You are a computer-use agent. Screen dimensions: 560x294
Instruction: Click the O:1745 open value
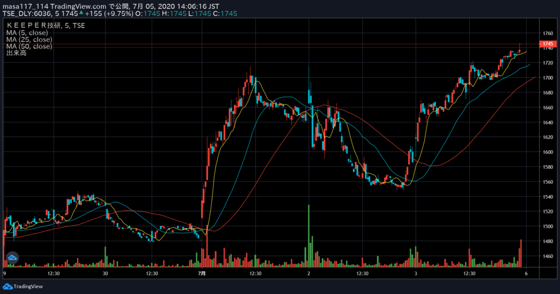pyautogui.click(x=148, y=14)
